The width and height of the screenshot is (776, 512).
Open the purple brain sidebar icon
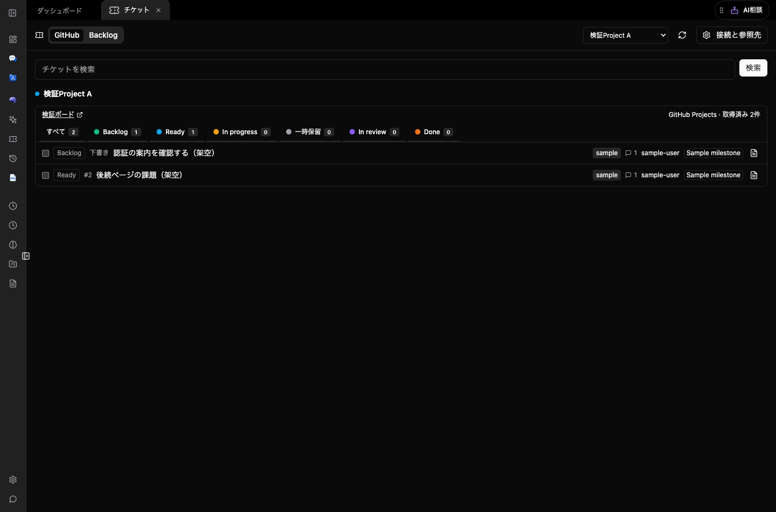(x=13, y=100)
